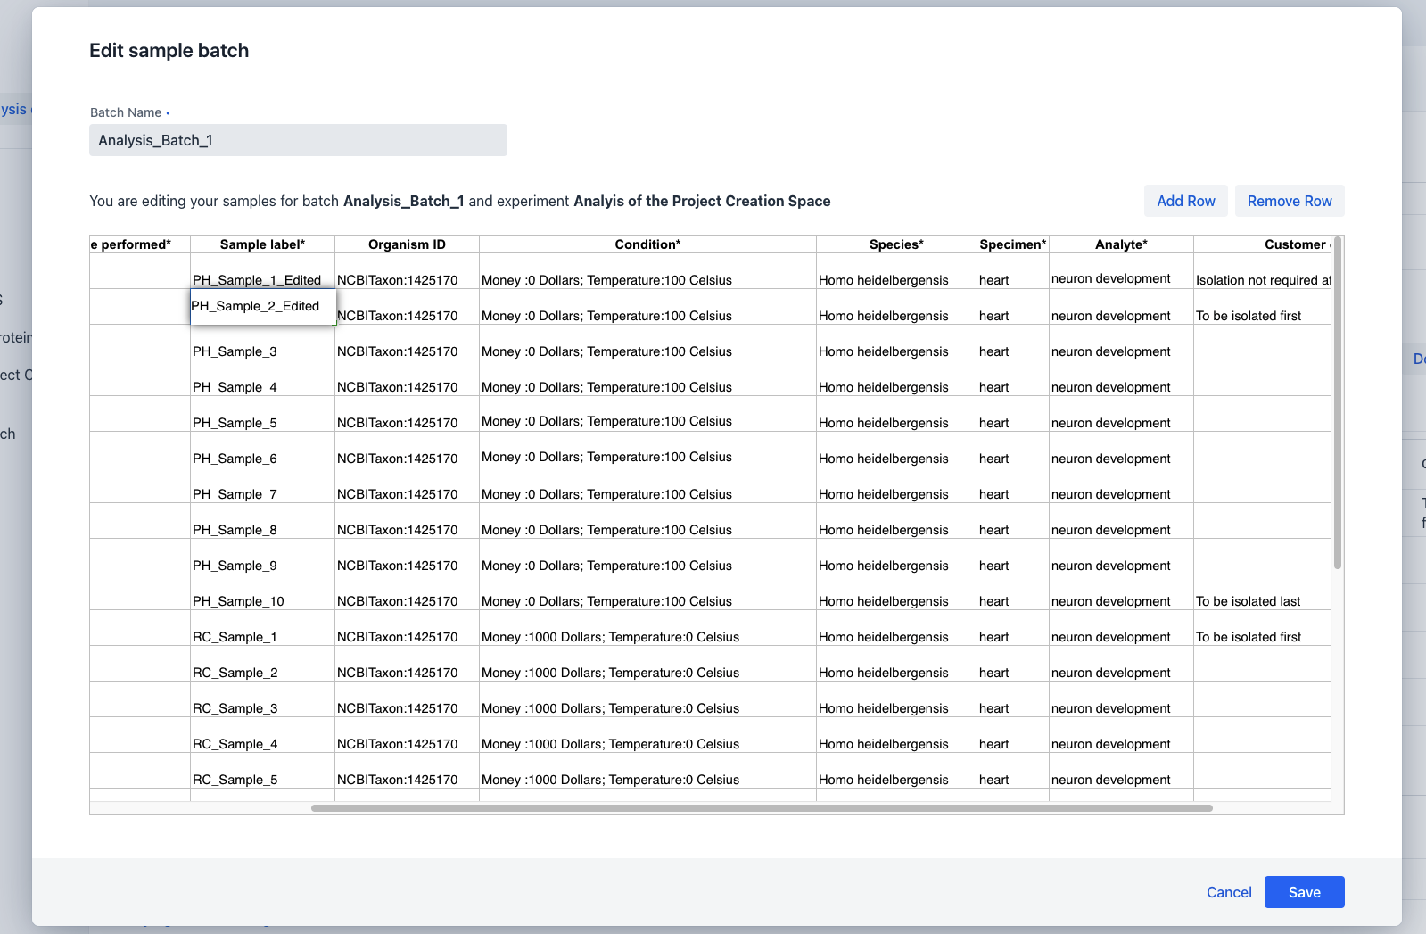
Task: Click the PH_Sample_2_Edited editing cell
Action: [262, 306]
